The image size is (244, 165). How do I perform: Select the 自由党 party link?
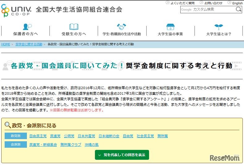[x=128, y=136]
